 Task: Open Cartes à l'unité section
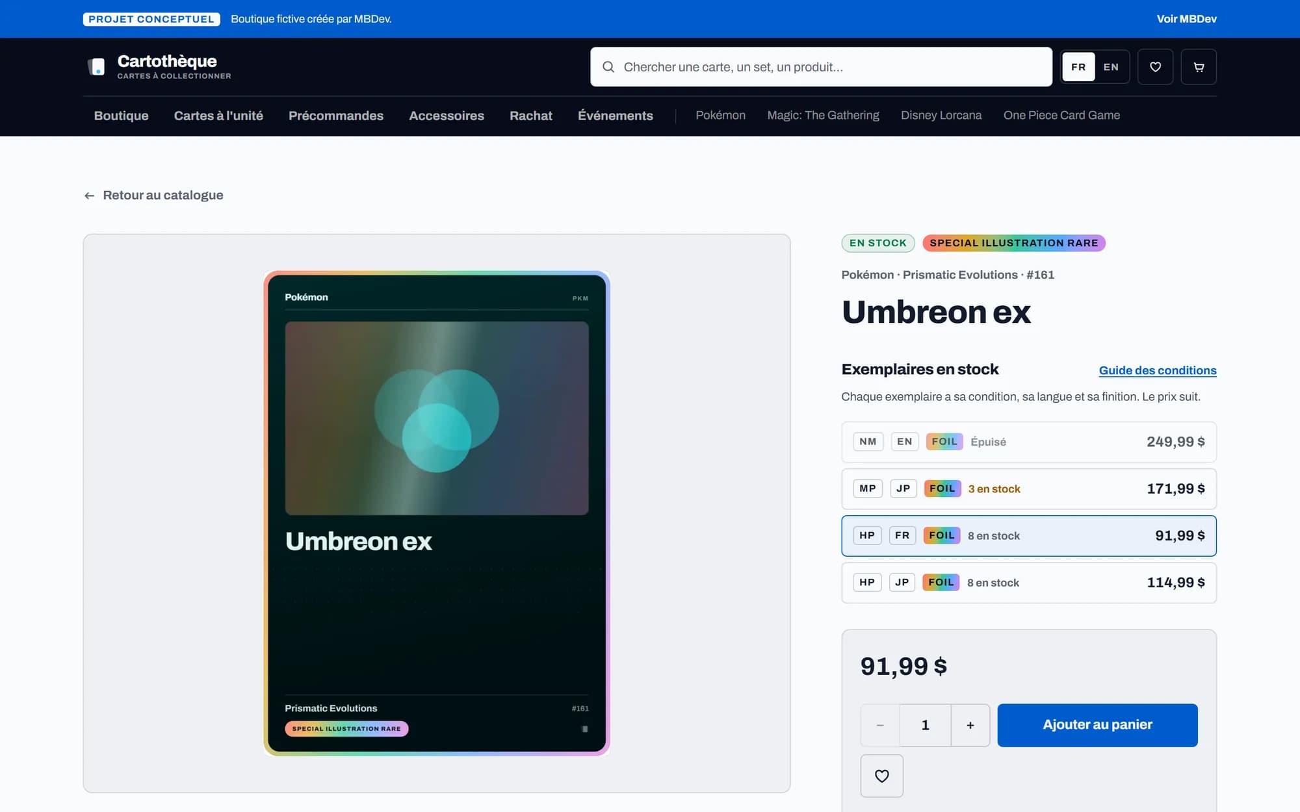218,116
